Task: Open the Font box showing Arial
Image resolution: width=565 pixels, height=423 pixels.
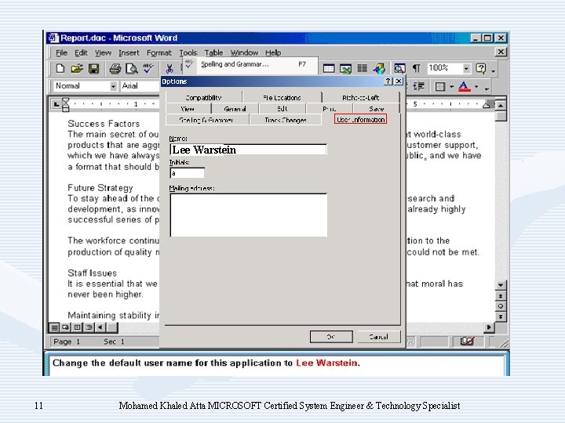Action: click(x=140, y=86)
